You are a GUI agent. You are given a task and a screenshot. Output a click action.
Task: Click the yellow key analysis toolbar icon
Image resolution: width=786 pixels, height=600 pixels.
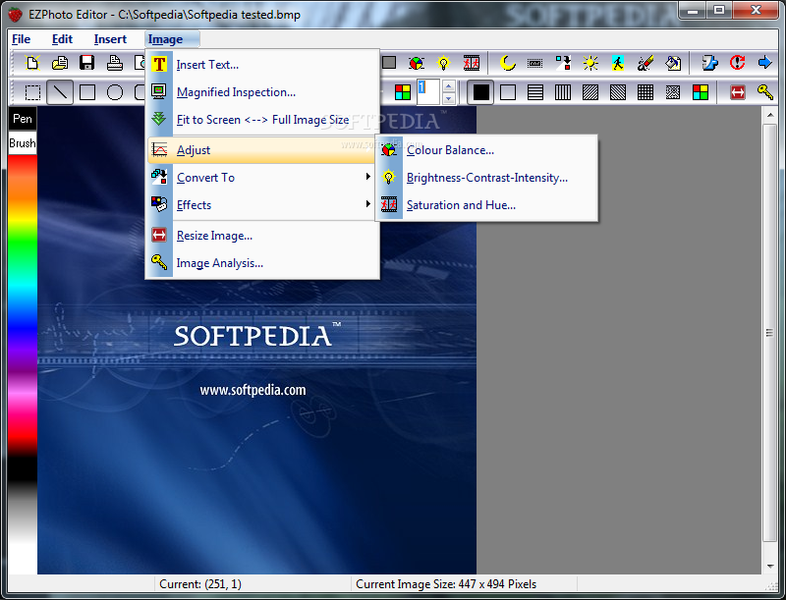click(764, 92)
